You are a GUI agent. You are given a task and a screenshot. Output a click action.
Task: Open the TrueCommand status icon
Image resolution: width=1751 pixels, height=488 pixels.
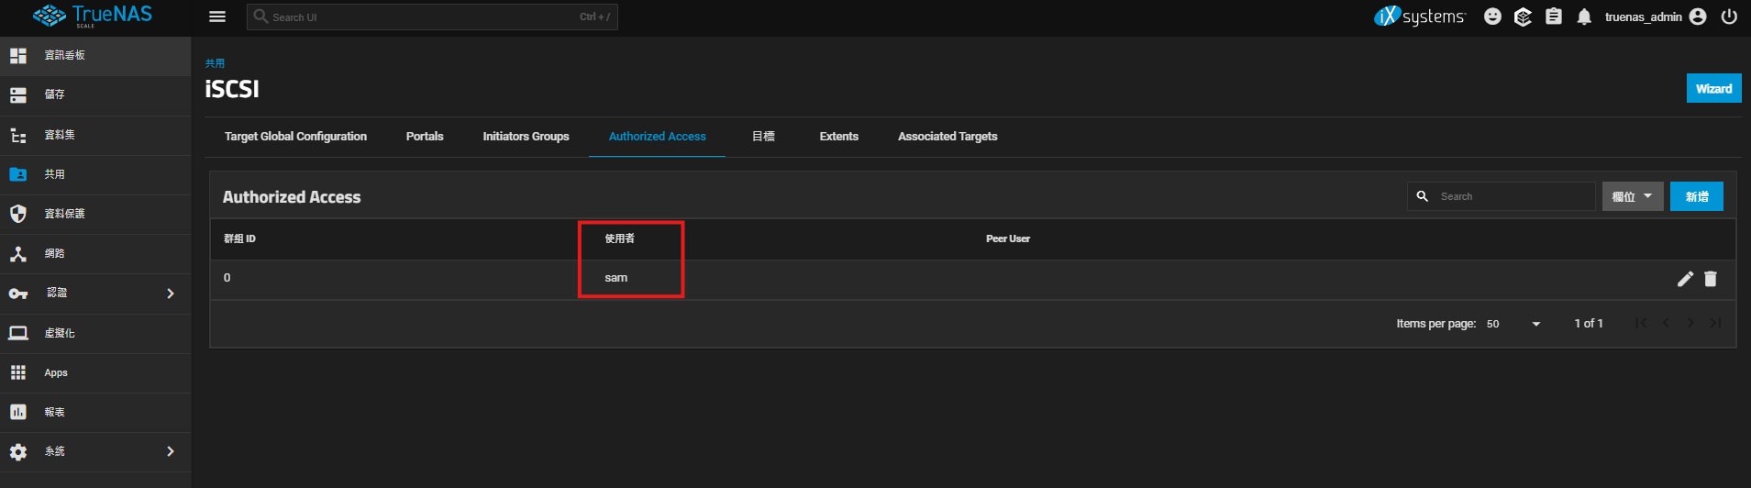click(1523, 17)
